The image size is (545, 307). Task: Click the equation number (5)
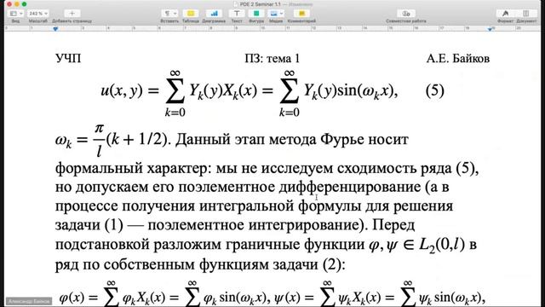coord(435,90)
